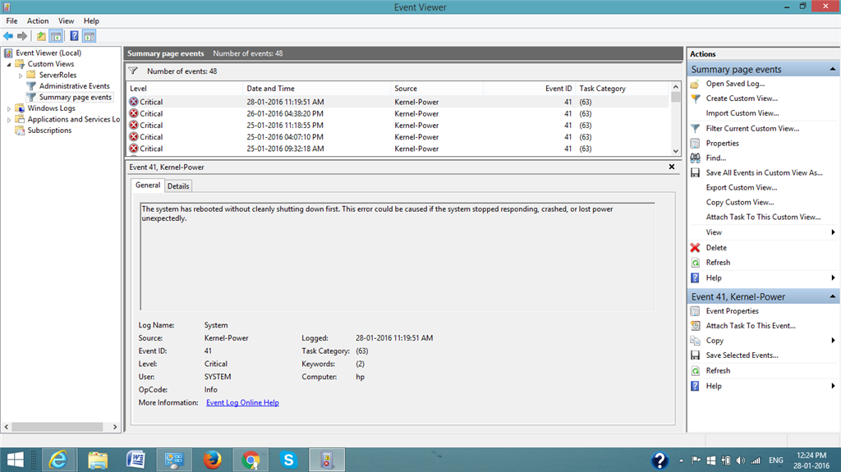Open File Explorer from the taskbar
This screenshot has height=472, width=841.
[x=98, y=461]
